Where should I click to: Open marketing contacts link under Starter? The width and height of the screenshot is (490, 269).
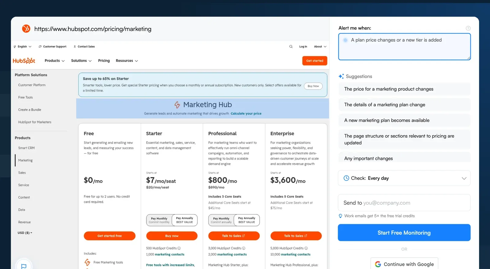coord(170,255)
